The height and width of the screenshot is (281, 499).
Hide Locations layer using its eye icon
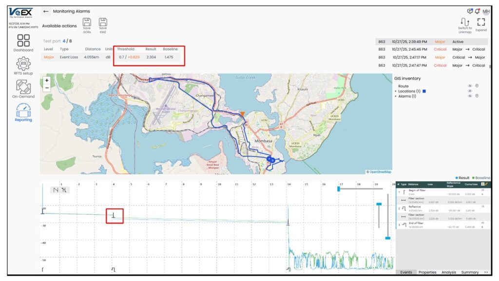[x=470, y=91]
